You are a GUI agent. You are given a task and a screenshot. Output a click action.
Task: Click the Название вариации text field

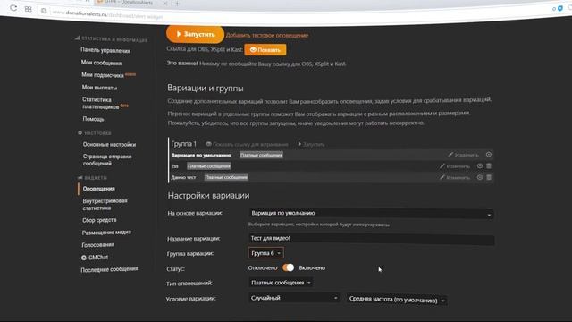point(372,239)
